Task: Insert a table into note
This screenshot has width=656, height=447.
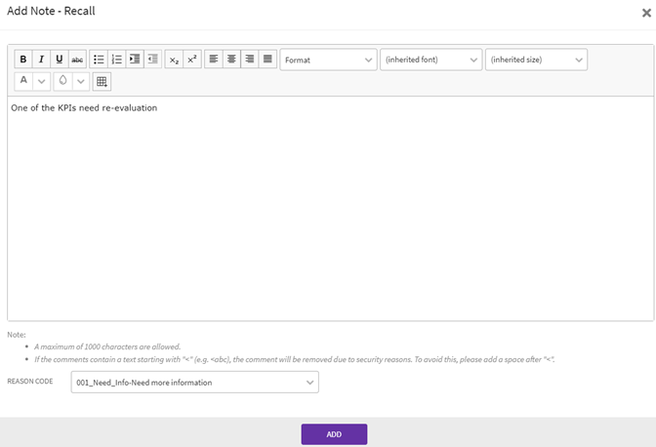Action: 102,81
